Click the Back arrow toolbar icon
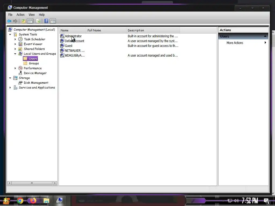Viewport: 275px width, 206px height. 9,21
